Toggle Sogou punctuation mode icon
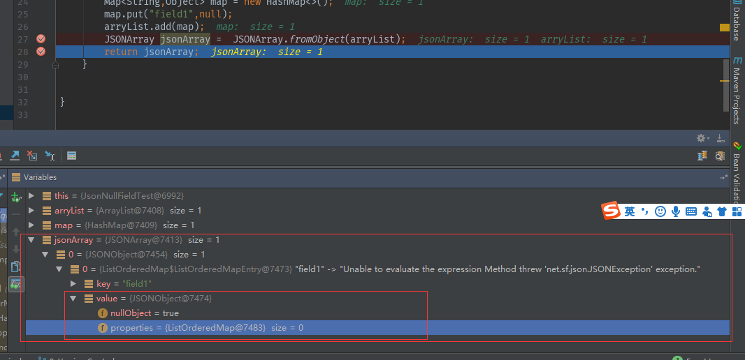 (x=644, y=211)
